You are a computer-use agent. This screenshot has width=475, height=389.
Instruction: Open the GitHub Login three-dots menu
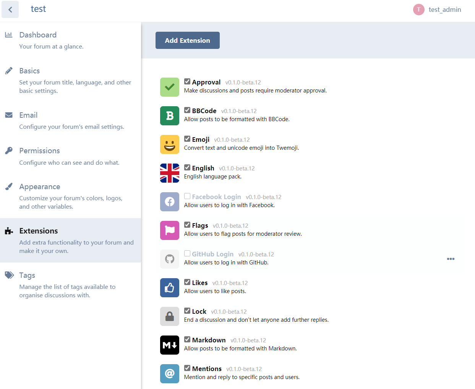(451, 259)
